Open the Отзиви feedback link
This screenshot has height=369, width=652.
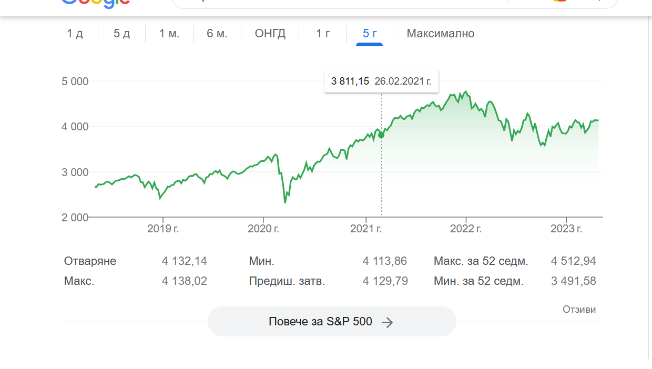pos(579,310)
